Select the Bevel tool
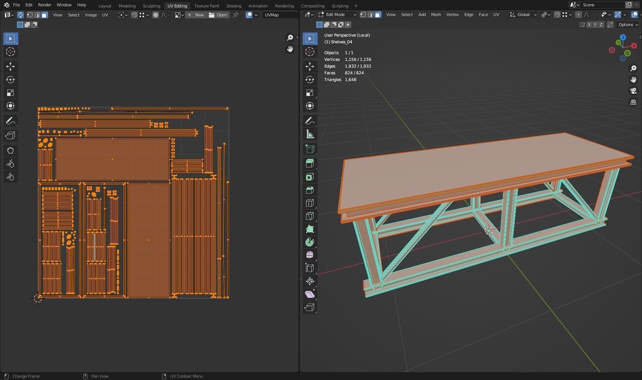The width and height of the screenshot is (642, 380). coord(310,190)
